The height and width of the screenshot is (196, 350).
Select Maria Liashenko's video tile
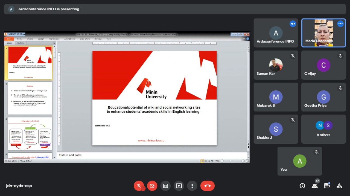[323, 33]
